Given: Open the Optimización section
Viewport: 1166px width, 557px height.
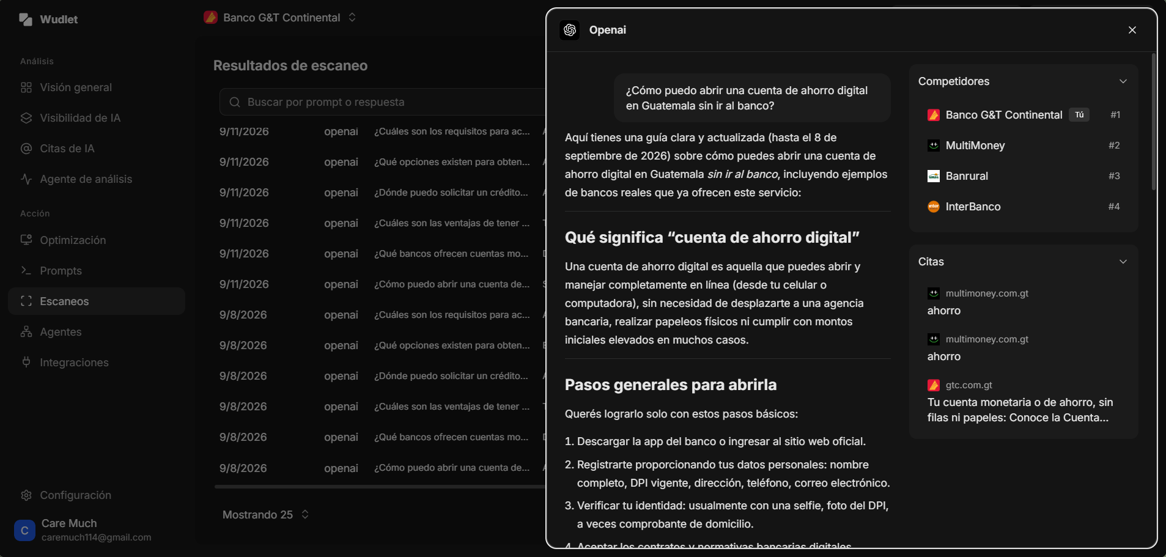Looking at the screenshot, I should pyautogui.click(x=97, y=240).
